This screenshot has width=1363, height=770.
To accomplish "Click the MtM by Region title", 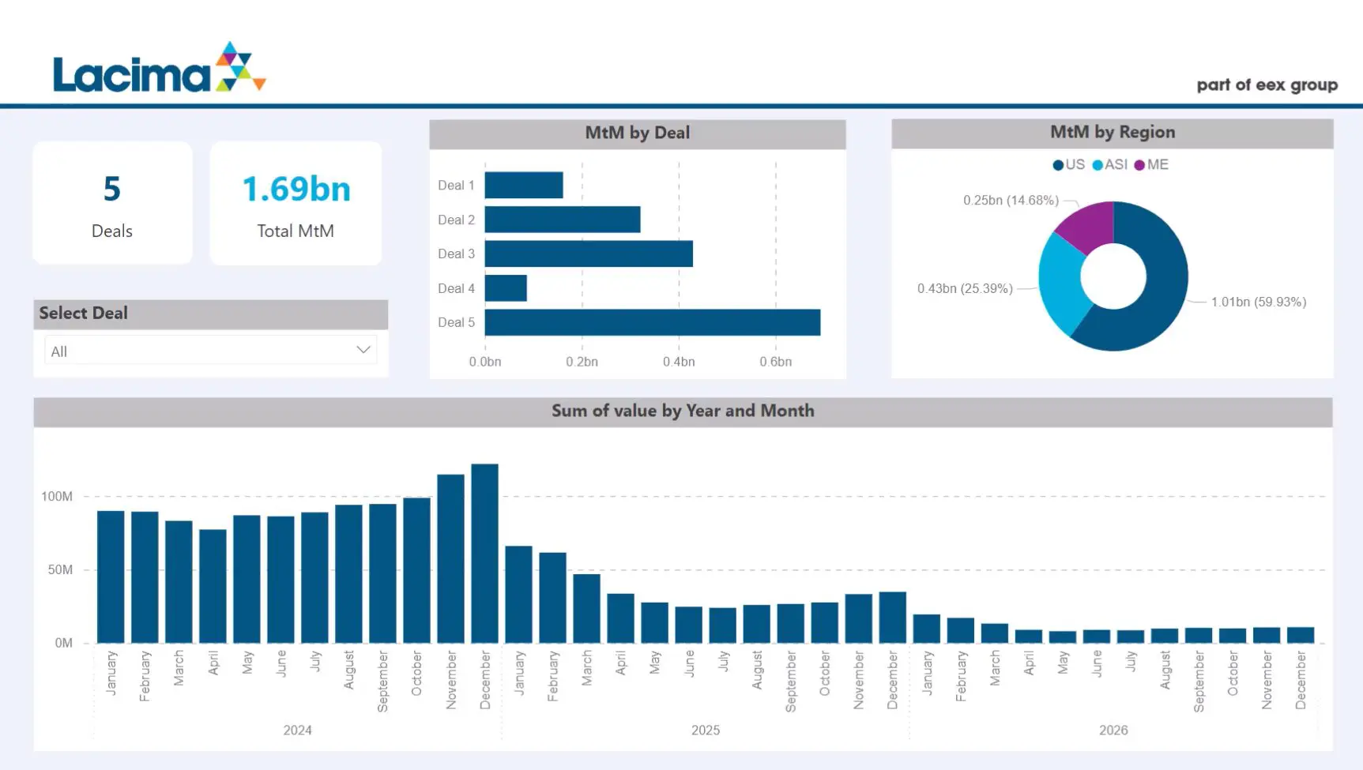I will [x=1113, y=132].
